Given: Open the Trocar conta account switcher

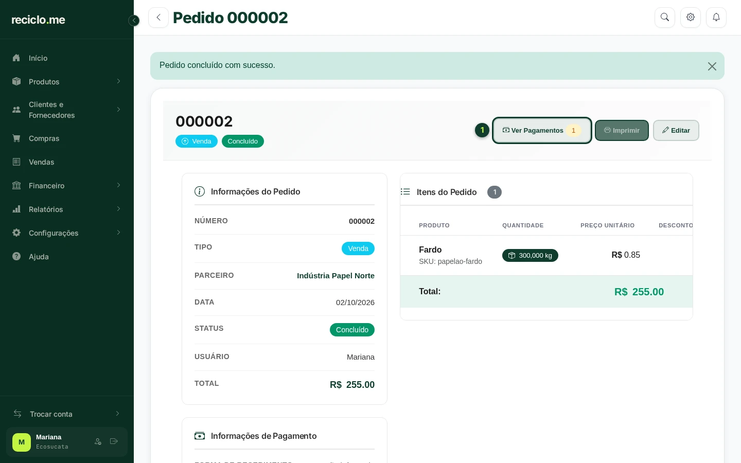Looking at the screenshot, I should (x=67, y=414).
